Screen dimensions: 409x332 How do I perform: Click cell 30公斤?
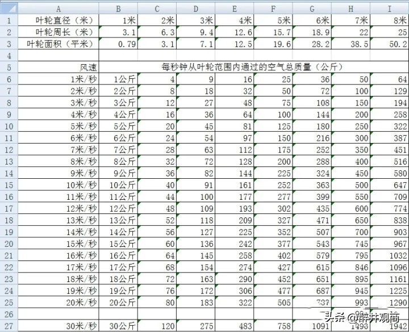click(118, 326)
